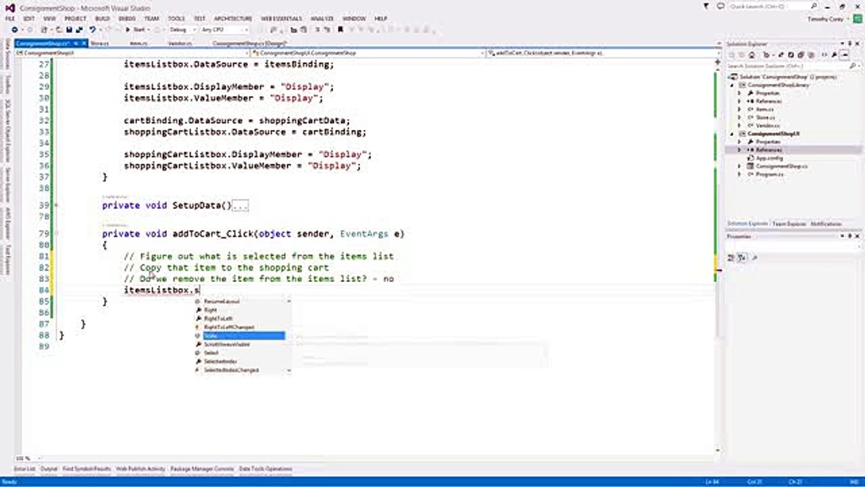Start debugging with the Start button
Image resolution: width=865 pixels, height=487 pixels.
pos(137,30)
